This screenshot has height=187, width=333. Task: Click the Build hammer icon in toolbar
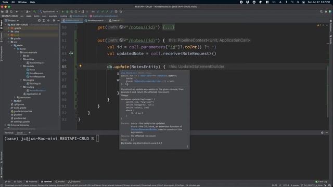pyautogui.click(x=34, y=11)
